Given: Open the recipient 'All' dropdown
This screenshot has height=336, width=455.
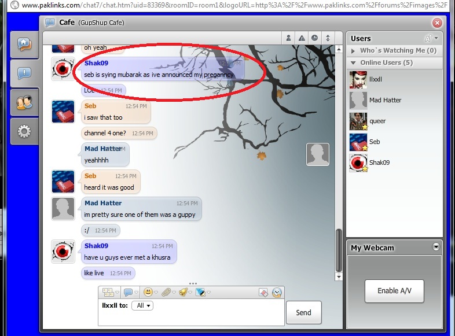Looking at the screenshot, I should click(x=142, y=305).
